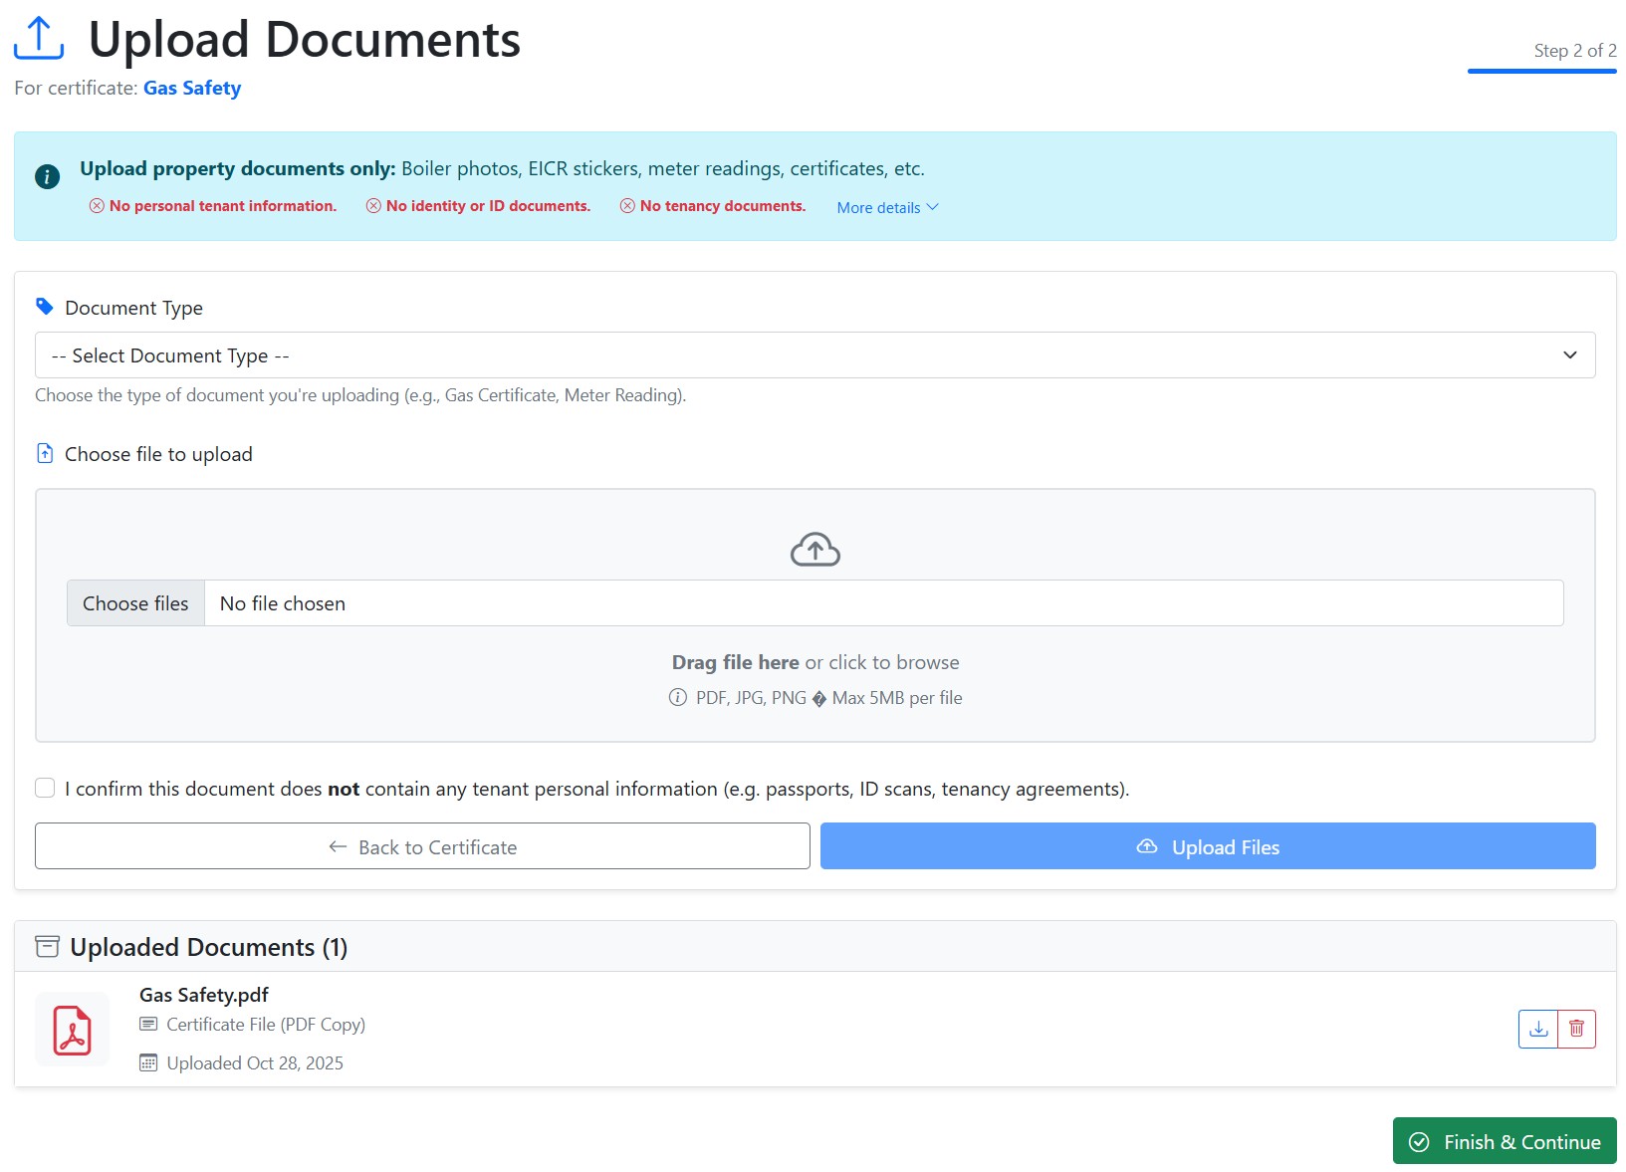Image resolution: width=1626 pixels, height=1172 pixels.
Task: Click the document icon beside Certificate File (PDF Copy)
Action: (148, 1024)
